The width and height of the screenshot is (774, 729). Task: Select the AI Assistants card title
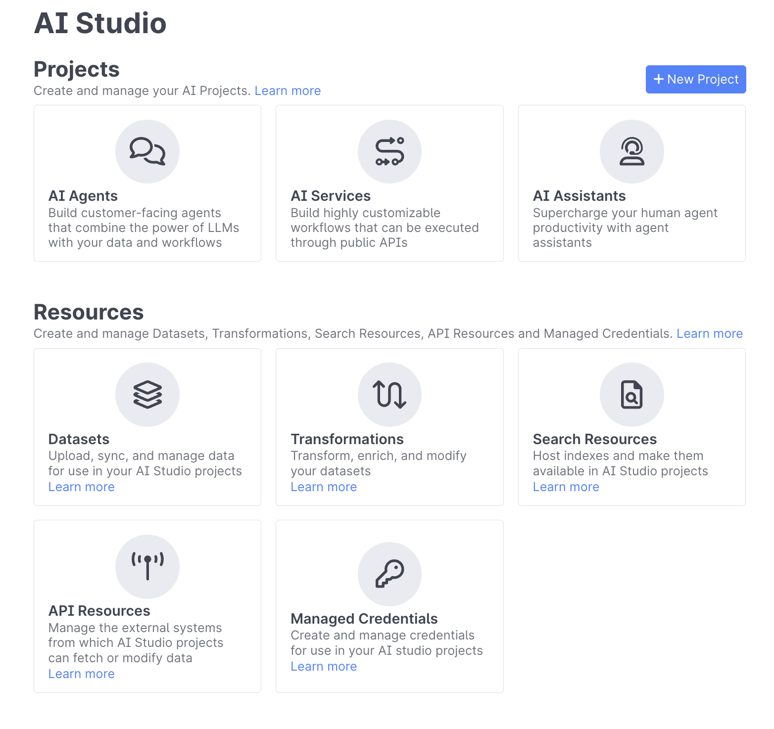[580, 196]
